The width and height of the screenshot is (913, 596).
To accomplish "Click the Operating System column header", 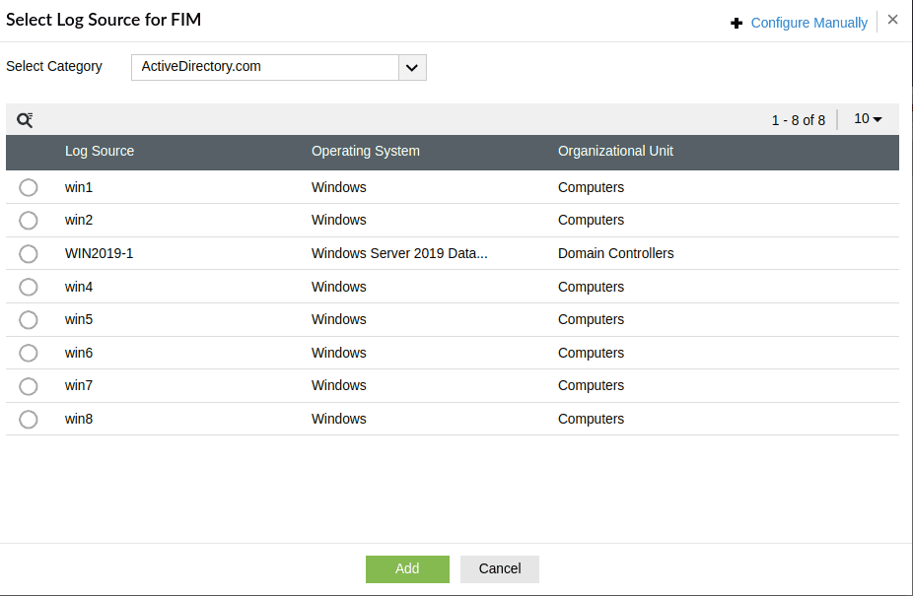I will [365, 151].
